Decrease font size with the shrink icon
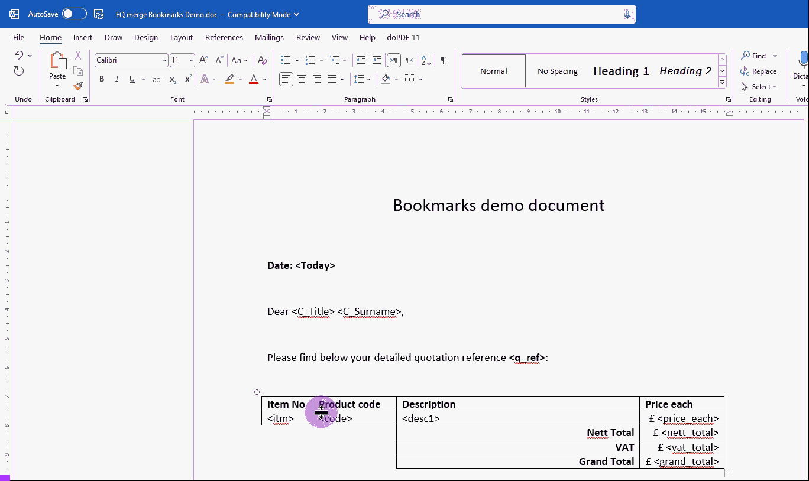 click(x=219, y=60)
